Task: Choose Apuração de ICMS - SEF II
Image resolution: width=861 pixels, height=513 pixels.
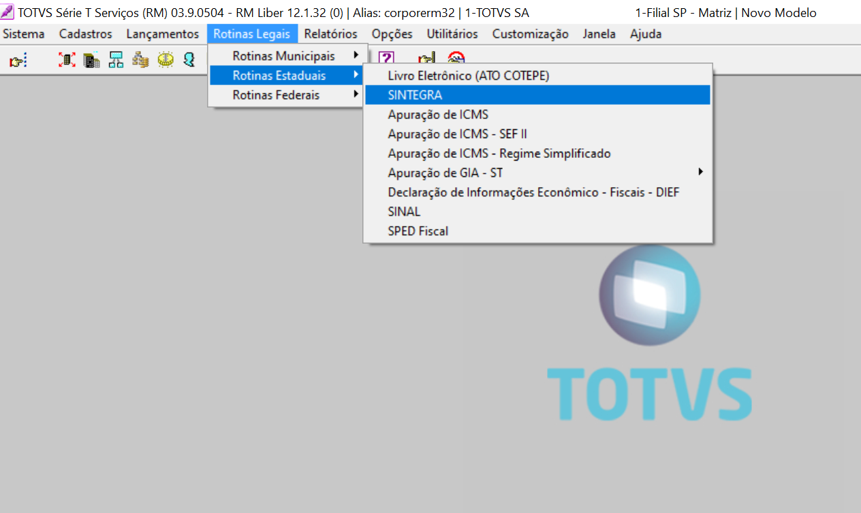Action: pyautogui.click(x=537, y=134)
